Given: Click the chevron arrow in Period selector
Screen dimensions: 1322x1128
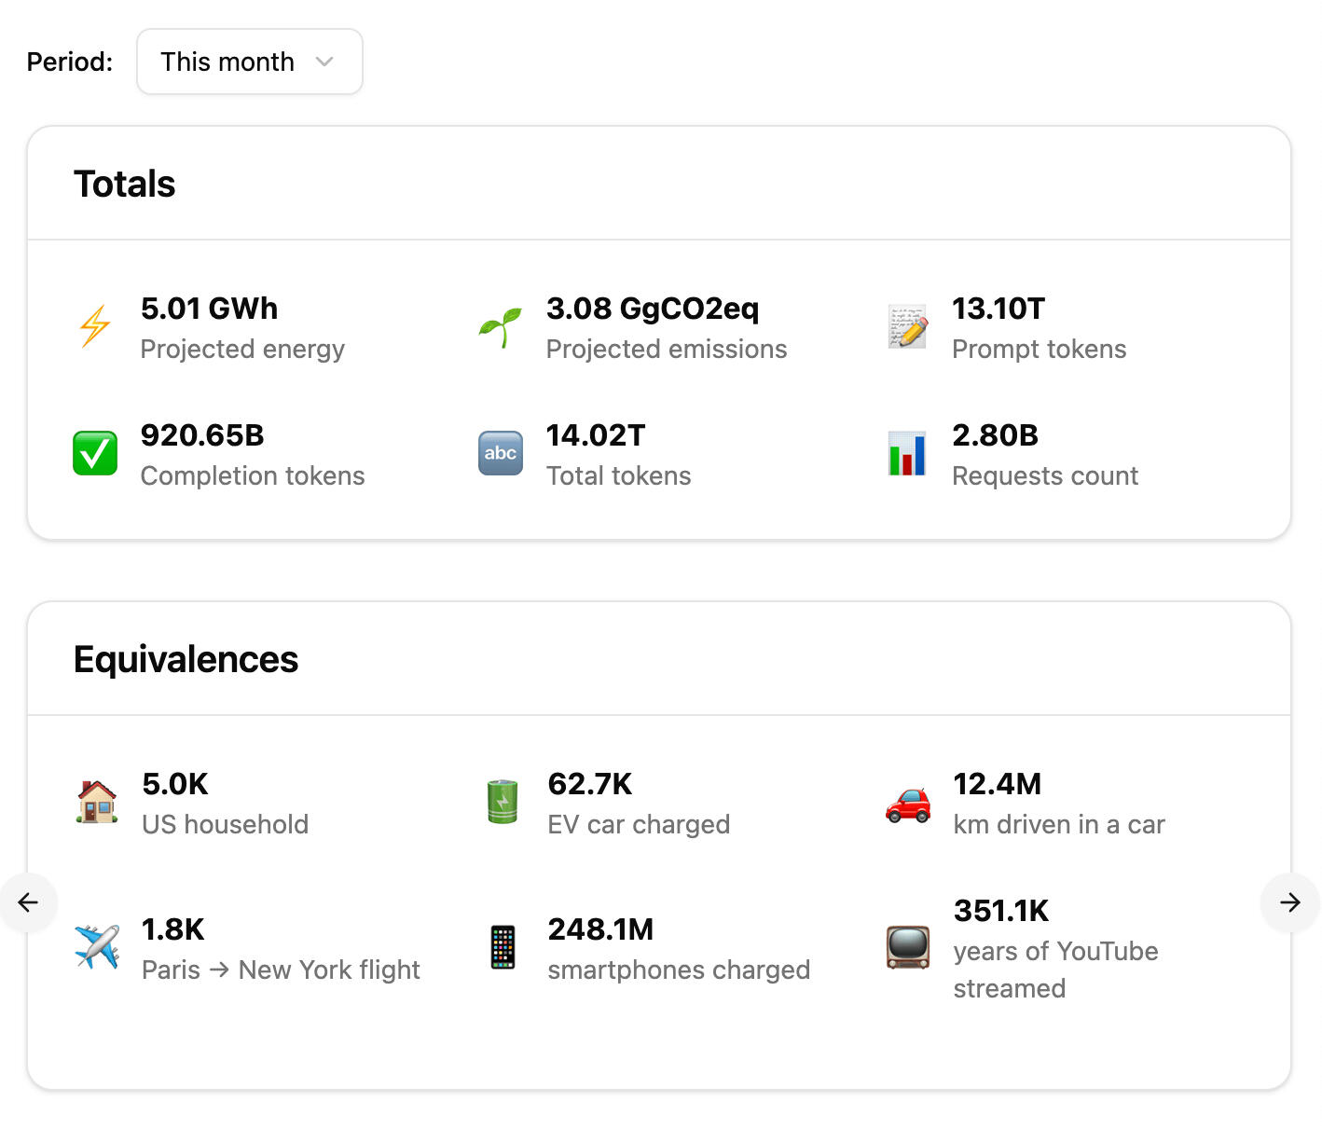Looking at the screenshot, I should pos(324,62).
